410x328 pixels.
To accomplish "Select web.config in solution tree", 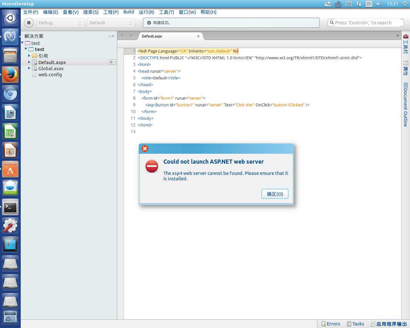I will point(50,75).
